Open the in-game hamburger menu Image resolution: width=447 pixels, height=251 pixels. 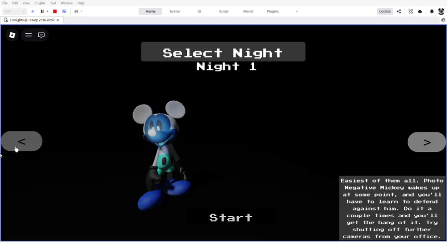(x=28, y=35)
